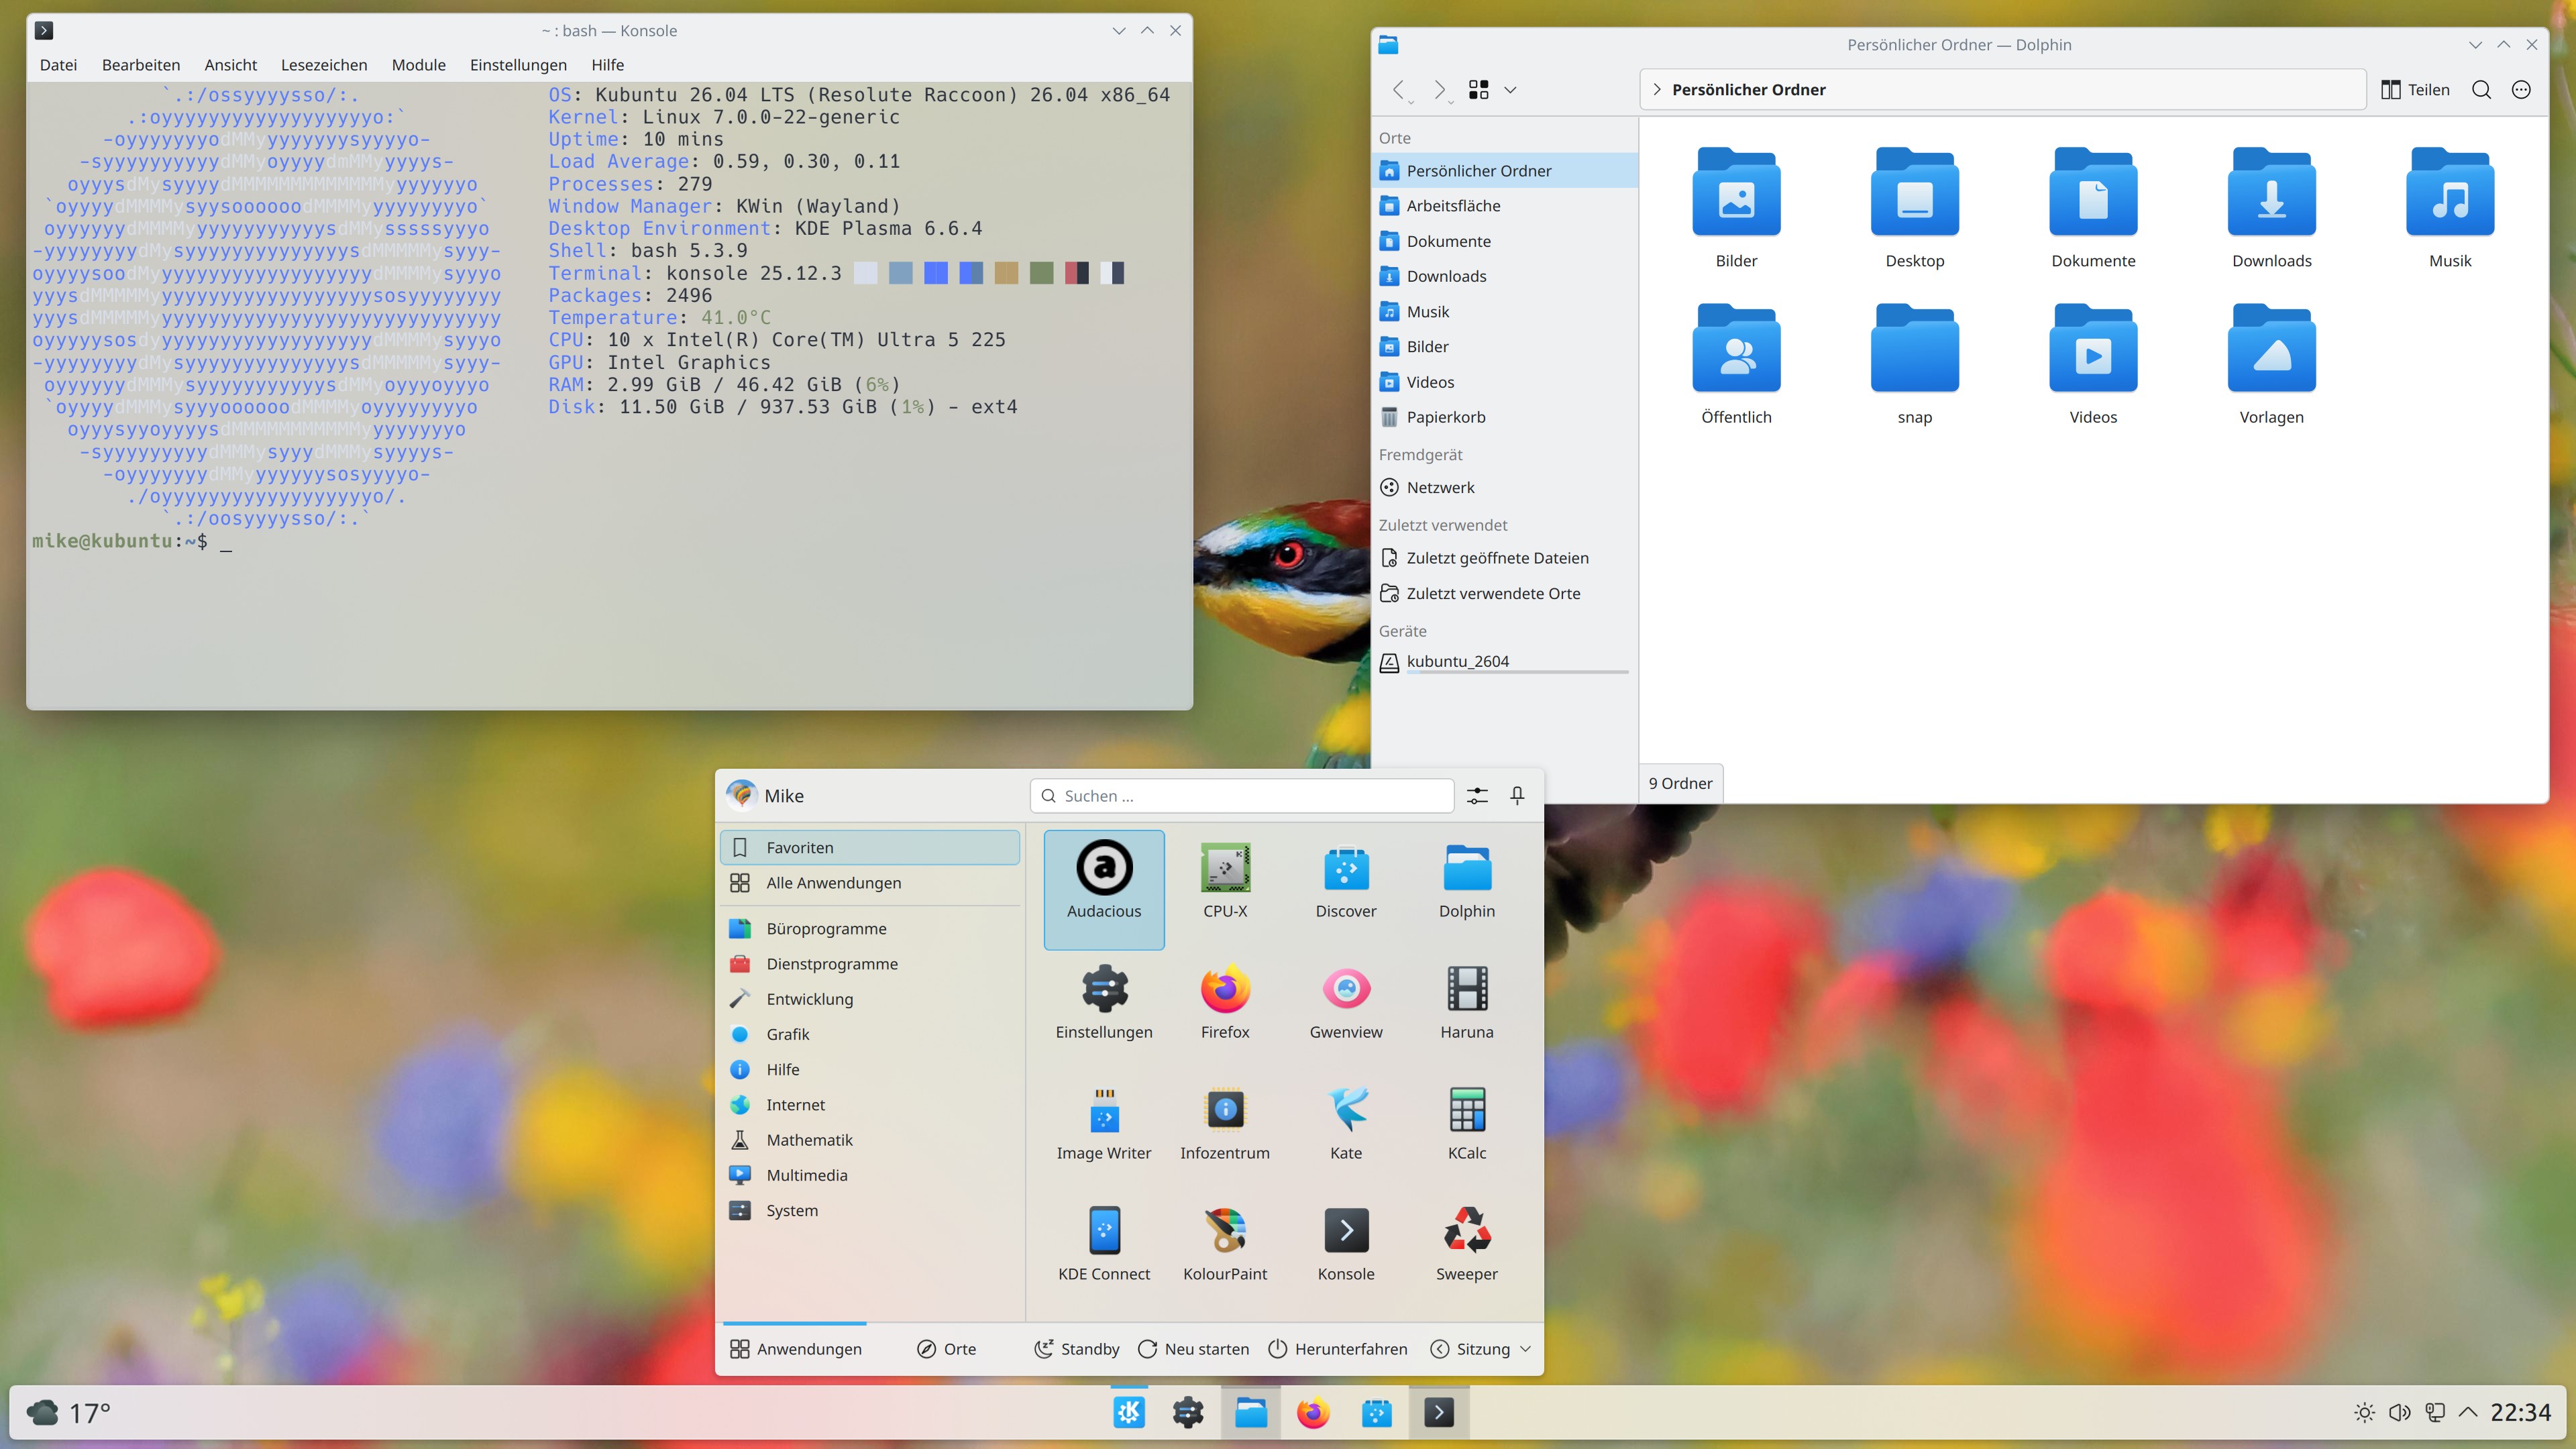The image size is (2576, 1449).
Task: Open Module menu in Konsole
Action: coord(419,65)
